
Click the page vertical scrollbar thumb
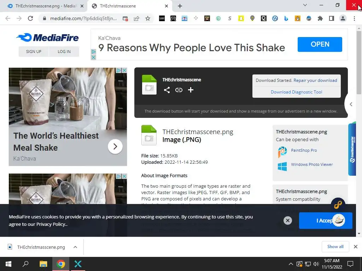pos(359,62)
